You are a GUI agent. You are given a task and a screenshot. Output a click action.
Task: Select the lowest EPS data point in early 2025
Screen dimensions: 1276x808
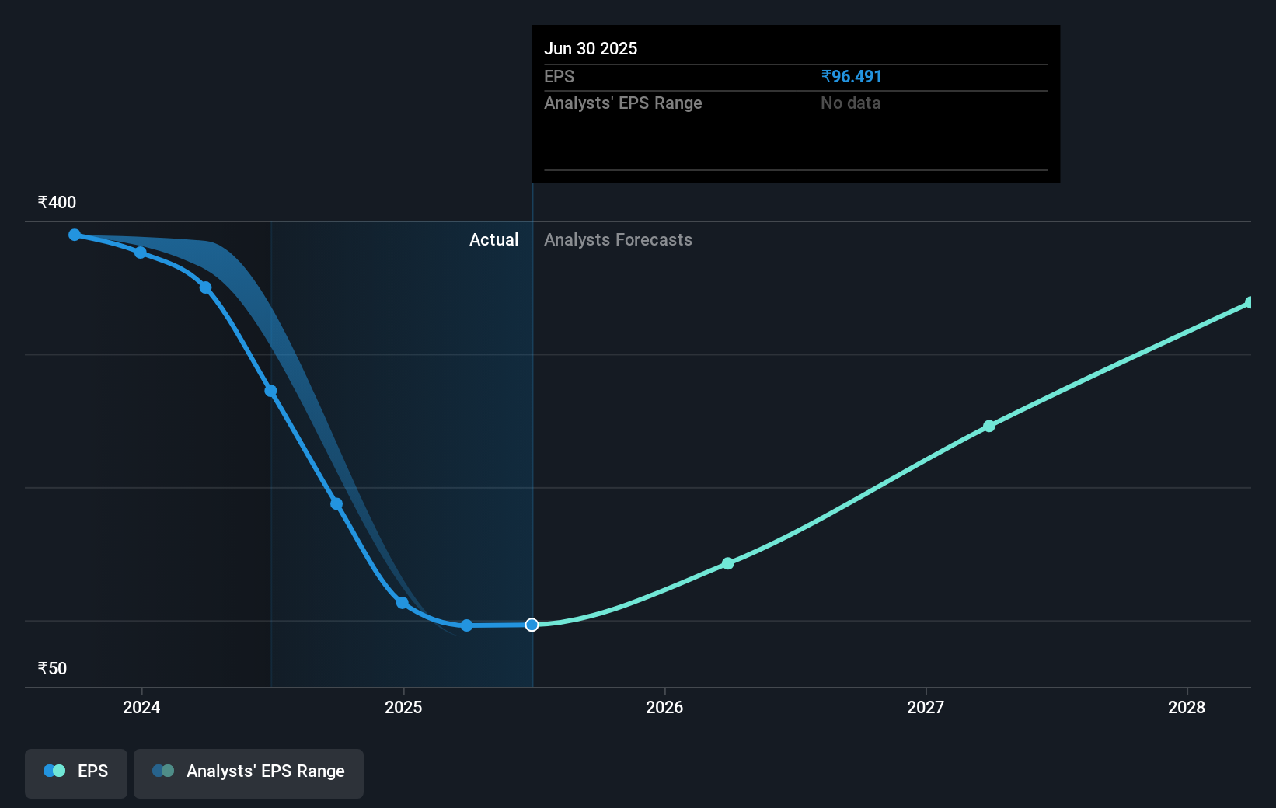[x=467, y=625]
